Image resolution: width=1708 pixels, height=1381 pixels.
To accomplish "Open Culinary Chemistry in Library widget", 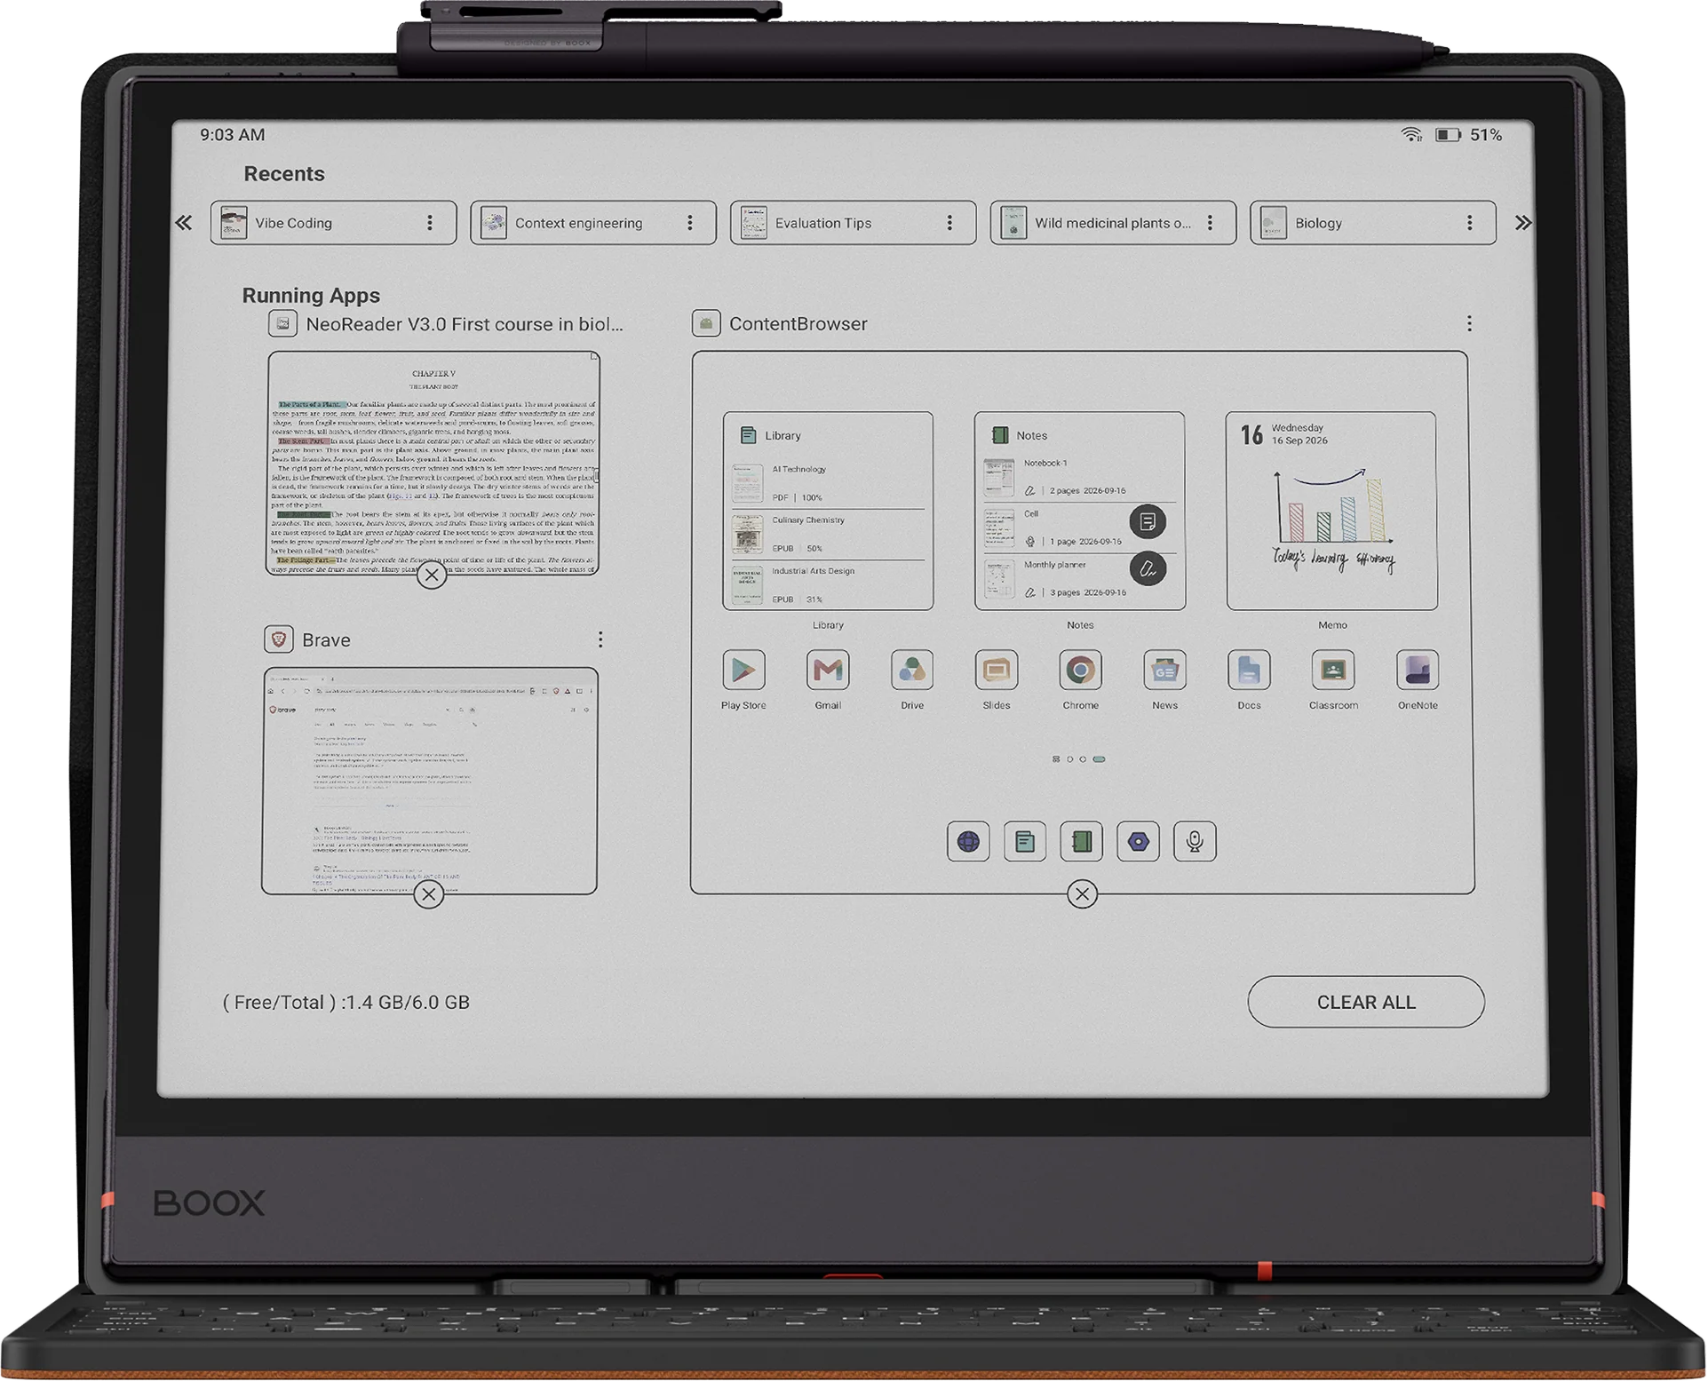I will (828, 534).
